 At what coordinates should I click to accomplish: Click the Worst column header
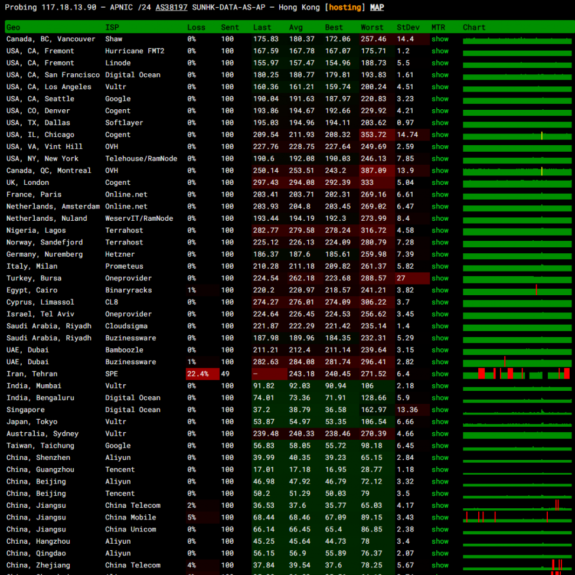[372, 28]
